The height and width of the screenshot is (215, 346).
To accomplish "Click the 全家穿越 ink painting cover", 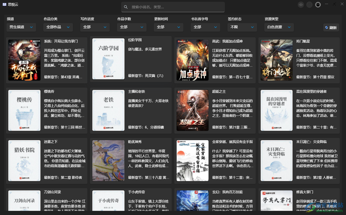I will [192, 161].
